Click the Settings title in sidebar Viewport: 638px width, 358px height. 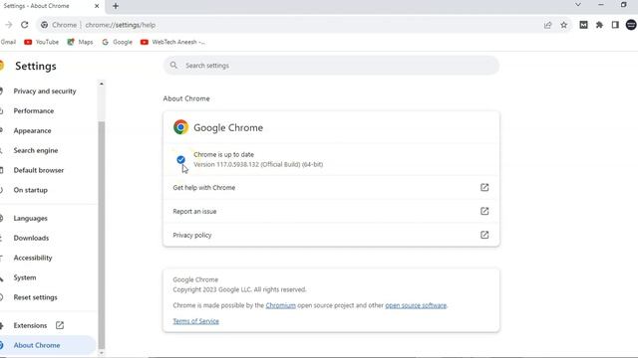tap(36, 66)
